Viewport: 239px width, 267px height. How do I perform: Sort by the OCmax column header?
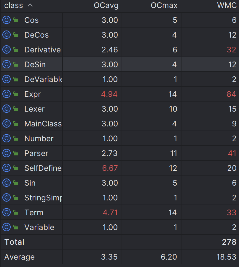[164, 5]
